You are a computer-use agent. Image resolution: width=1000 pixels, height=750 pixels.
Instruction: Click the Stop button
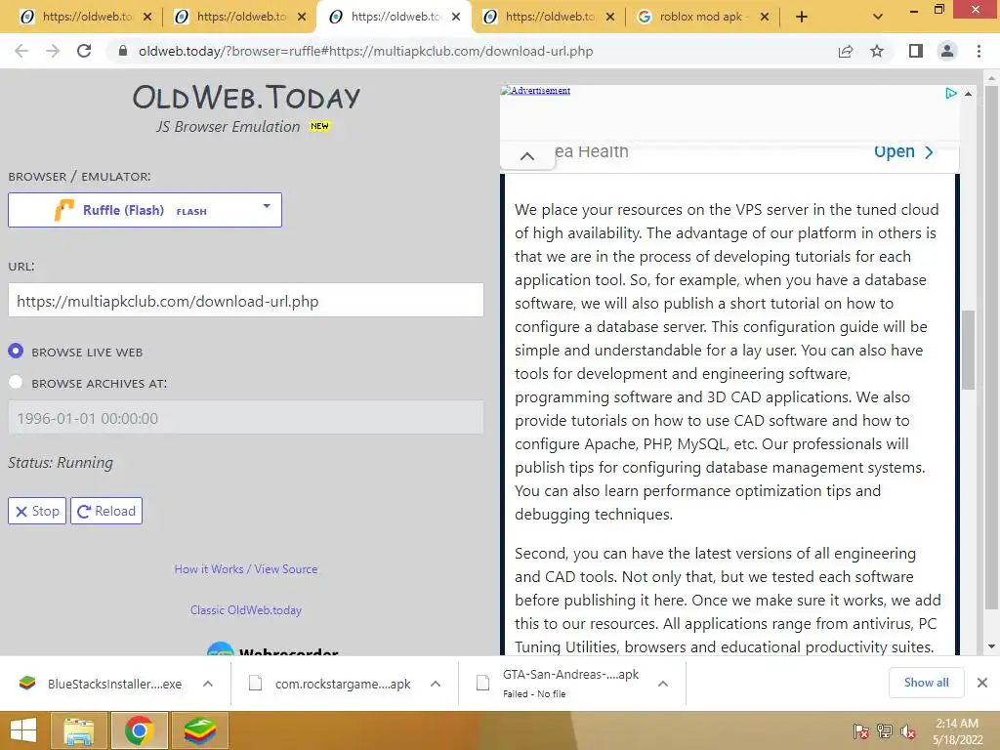click(37, 511)
